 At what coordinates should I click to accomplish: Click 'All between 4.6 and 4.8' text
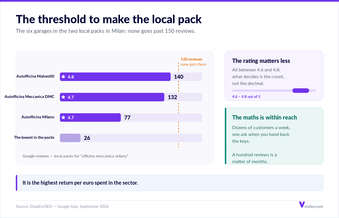[x=256, y=70]
